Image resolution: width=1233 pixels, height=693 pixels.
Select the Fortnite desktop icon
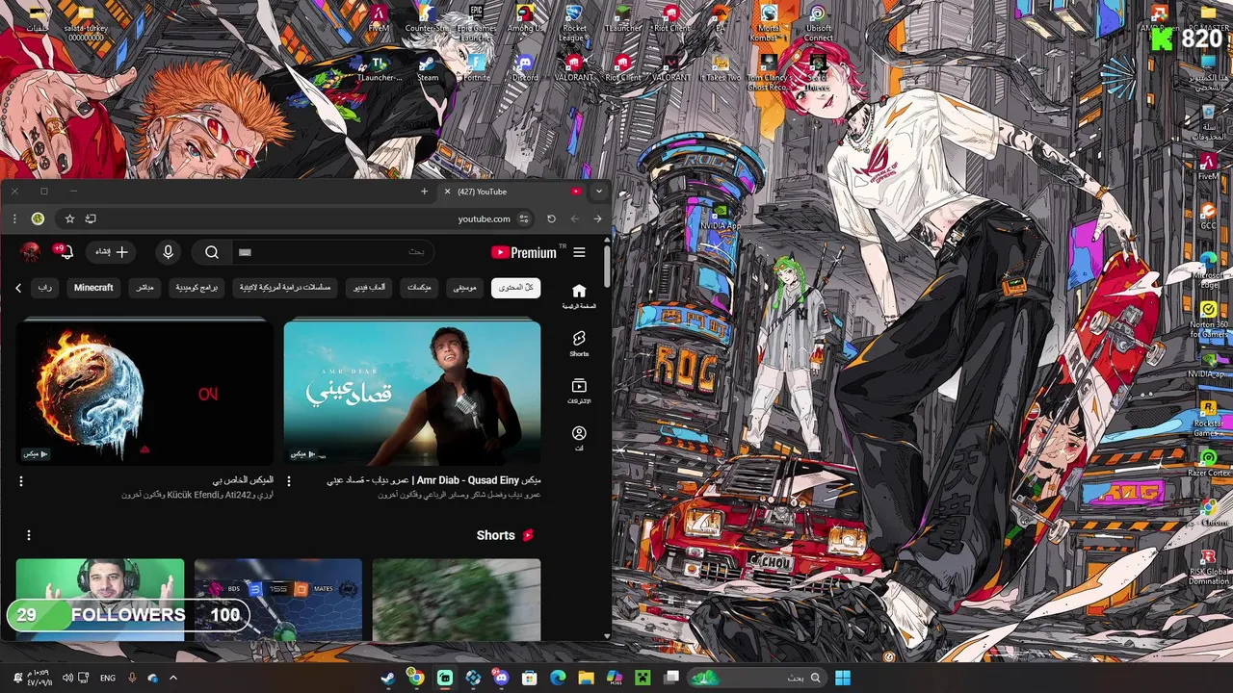[476, 67]
